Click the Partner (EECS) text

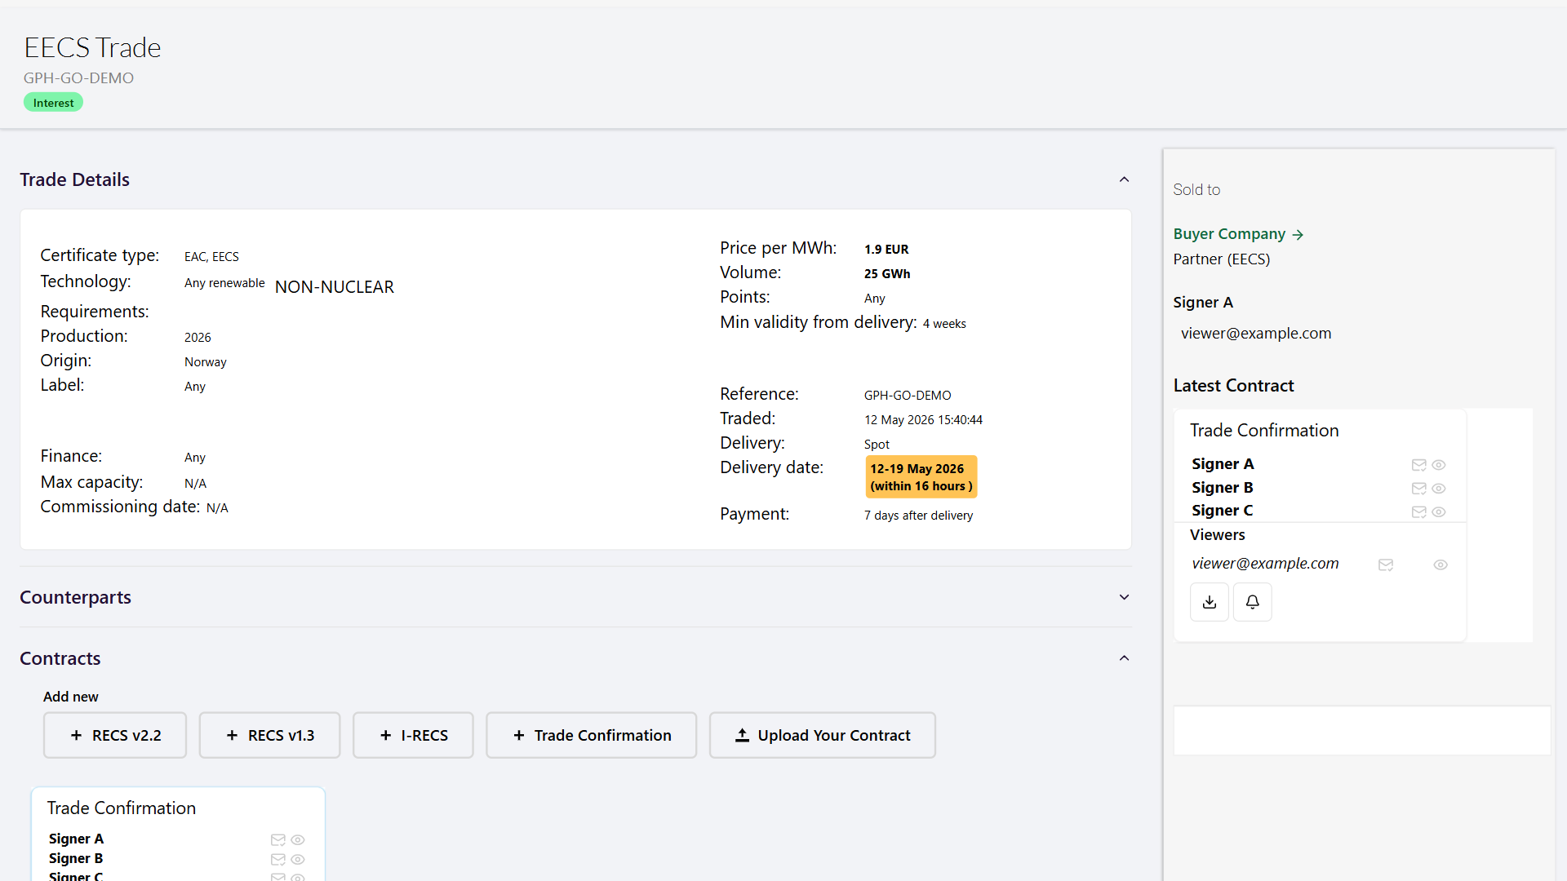pos(1222,259)
